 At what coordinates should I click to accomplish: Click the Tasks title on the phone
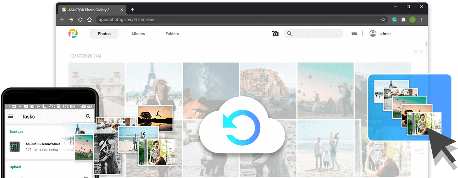pos(28,116)
